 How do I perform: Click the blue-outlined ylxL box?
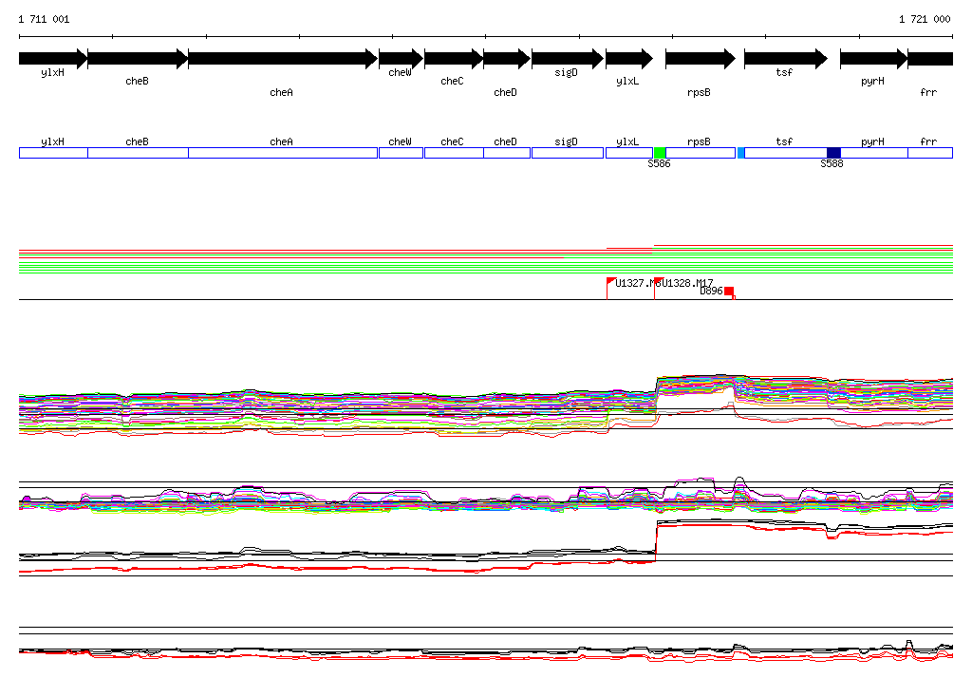629,153
